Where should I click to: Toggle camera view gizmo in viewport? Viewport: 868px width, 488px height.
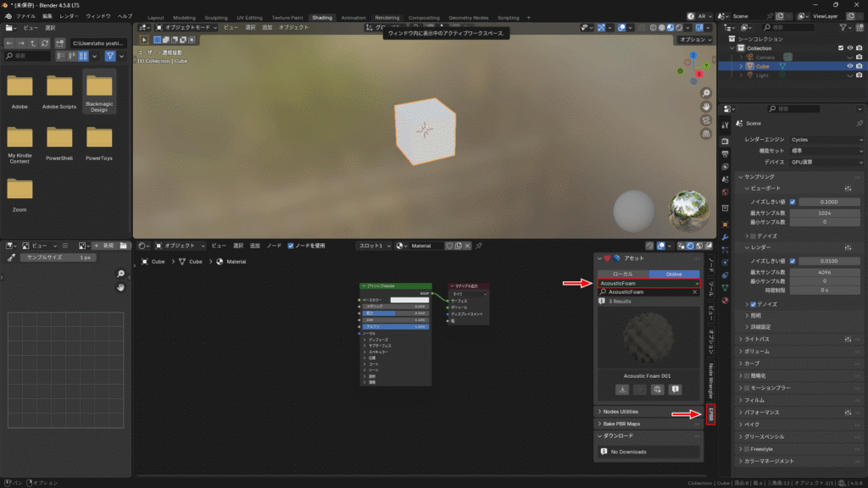point(706,120)
